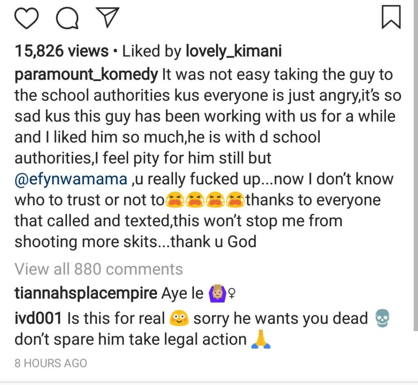The height and width of the screenshot is (385, 418).
Task: Click the last crying emoji before "thanks"
Action: click(x=236, y=200)
